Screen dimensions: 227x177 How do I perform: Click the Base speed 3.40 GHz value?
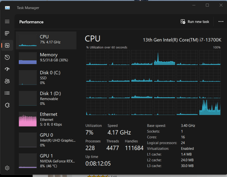point(188,126)
